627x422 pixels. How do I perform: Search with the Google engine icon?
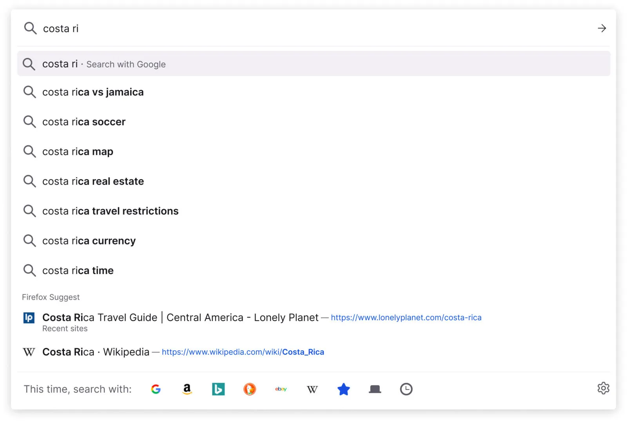tap(156, 389)
